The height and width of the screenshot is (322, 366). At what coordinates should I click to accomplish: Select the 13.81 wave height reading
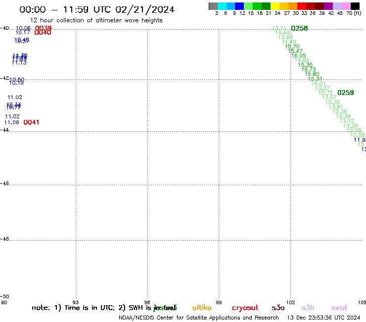pos(336,107)
